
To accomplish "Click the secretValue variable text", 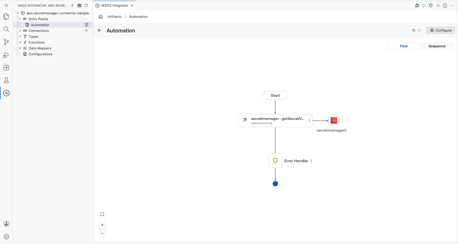I will pos(261,123).
